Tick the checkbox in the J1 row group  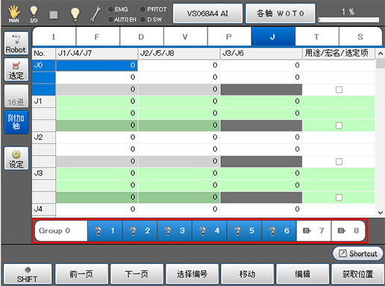[339, 126]
